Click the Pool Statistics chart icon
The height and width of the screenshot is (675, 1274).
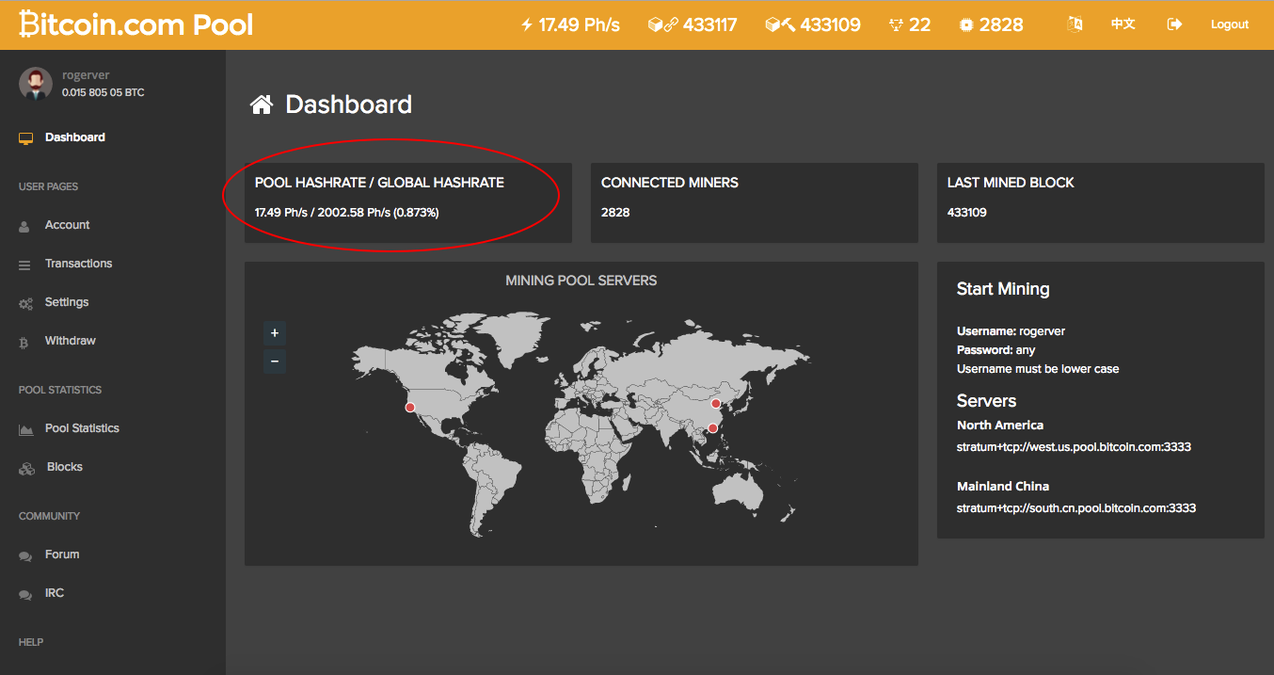[26, 429]
